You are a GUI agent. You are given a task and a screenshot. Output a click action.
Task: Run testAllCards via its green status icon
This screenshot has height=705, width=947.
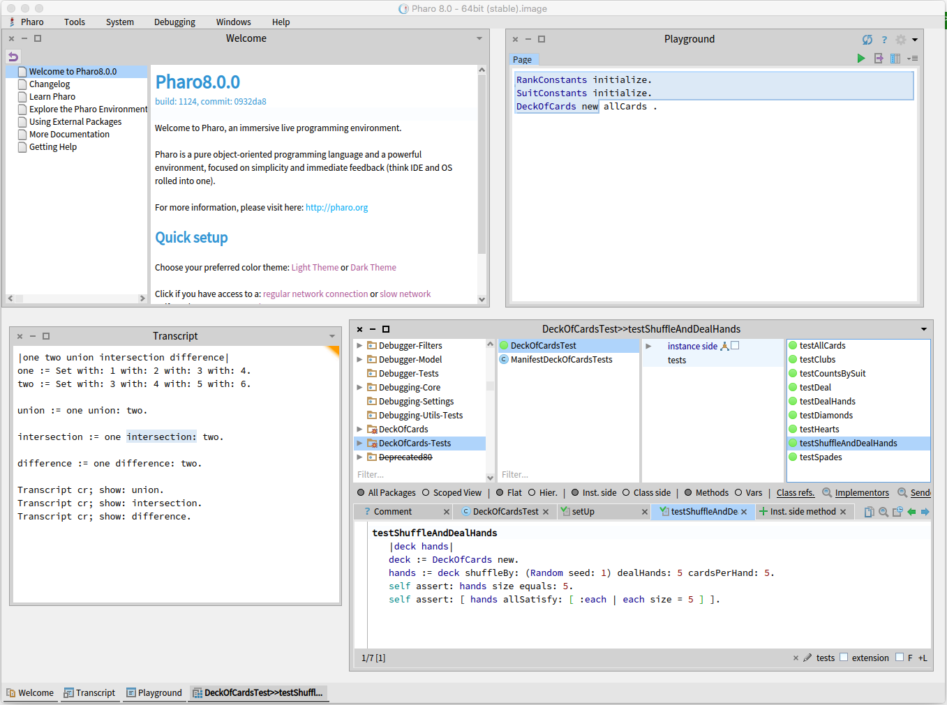793,346
